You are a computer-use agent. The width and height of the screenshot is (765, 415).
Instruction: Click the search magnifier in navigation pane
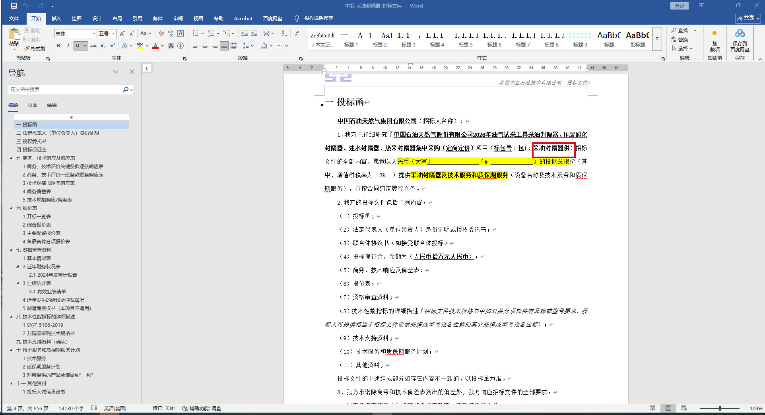(x=126, y=89)
